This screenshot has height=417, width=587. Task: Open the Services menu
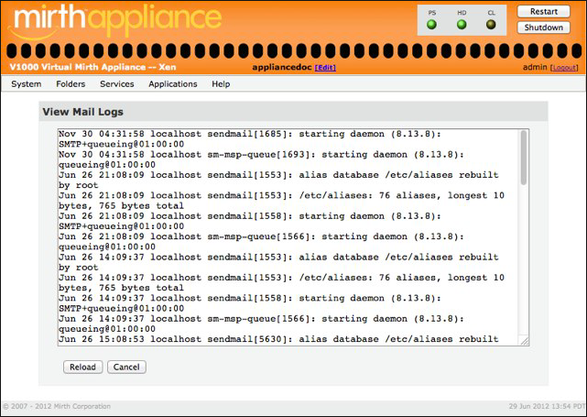click(x=117, y=84)
